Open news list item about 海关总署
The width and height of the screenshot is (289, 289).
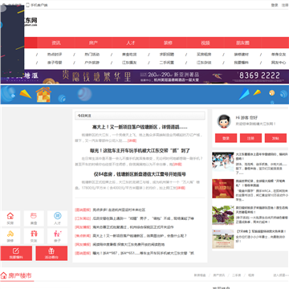point(133,227)
